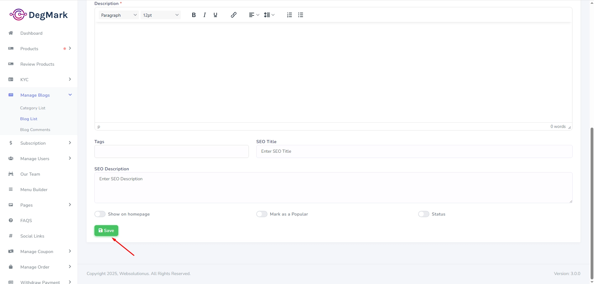The height and width of the screenshot is (284, 594).
Task: Apply italic formatting in the editor
Action: pos(205,15)
